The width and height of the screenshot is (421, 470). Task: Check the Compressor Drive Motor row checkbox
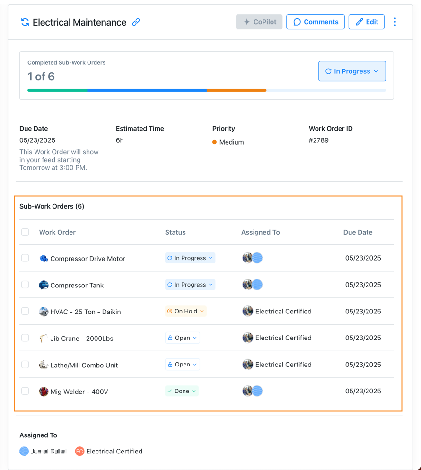(25, 258)
